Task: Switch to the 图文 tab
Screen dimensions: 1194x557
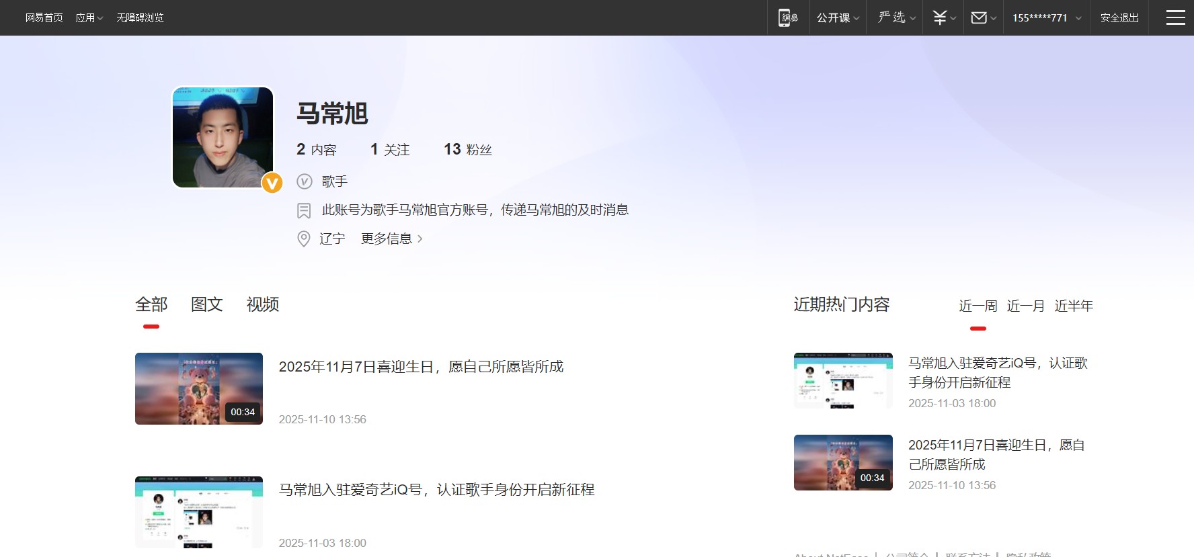Action: click(206, 304)
